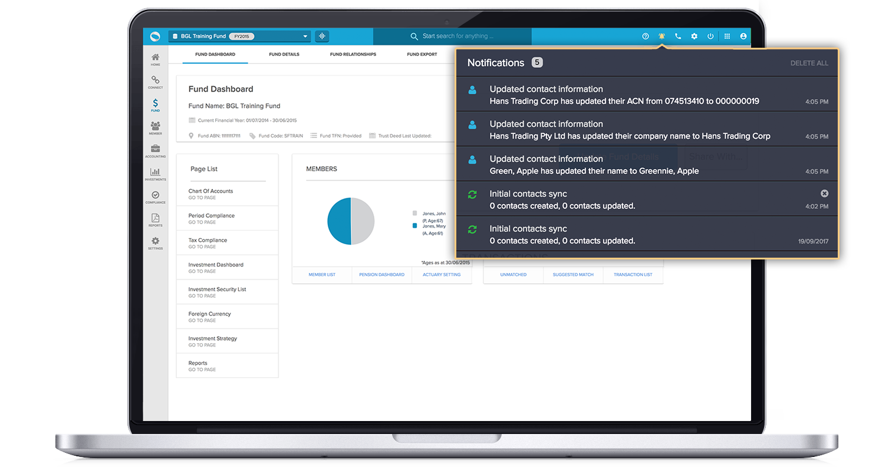892x467 pixels.
Task: Open Reports from the sidebar
Action: pos(155,219)
